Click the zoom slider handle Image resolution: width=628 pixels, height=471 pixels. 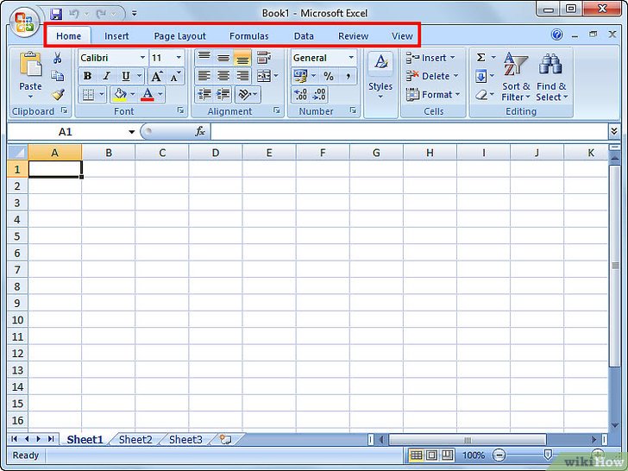point(548,454)
